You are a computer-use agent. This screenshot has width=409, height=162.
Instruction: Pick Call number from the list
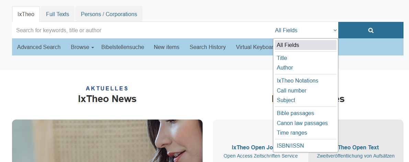(x=305, y=90)
